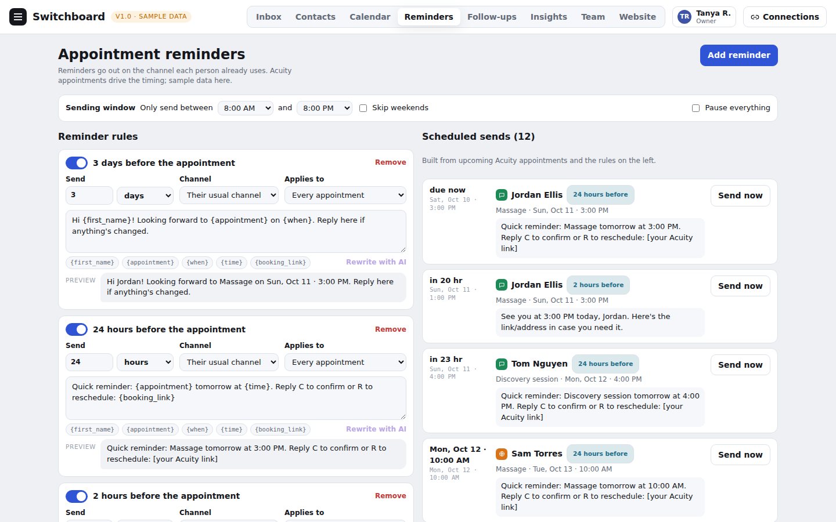Toggle off the 2 hours before rule
Screen dimensions: 836x522
coord(77,496)
